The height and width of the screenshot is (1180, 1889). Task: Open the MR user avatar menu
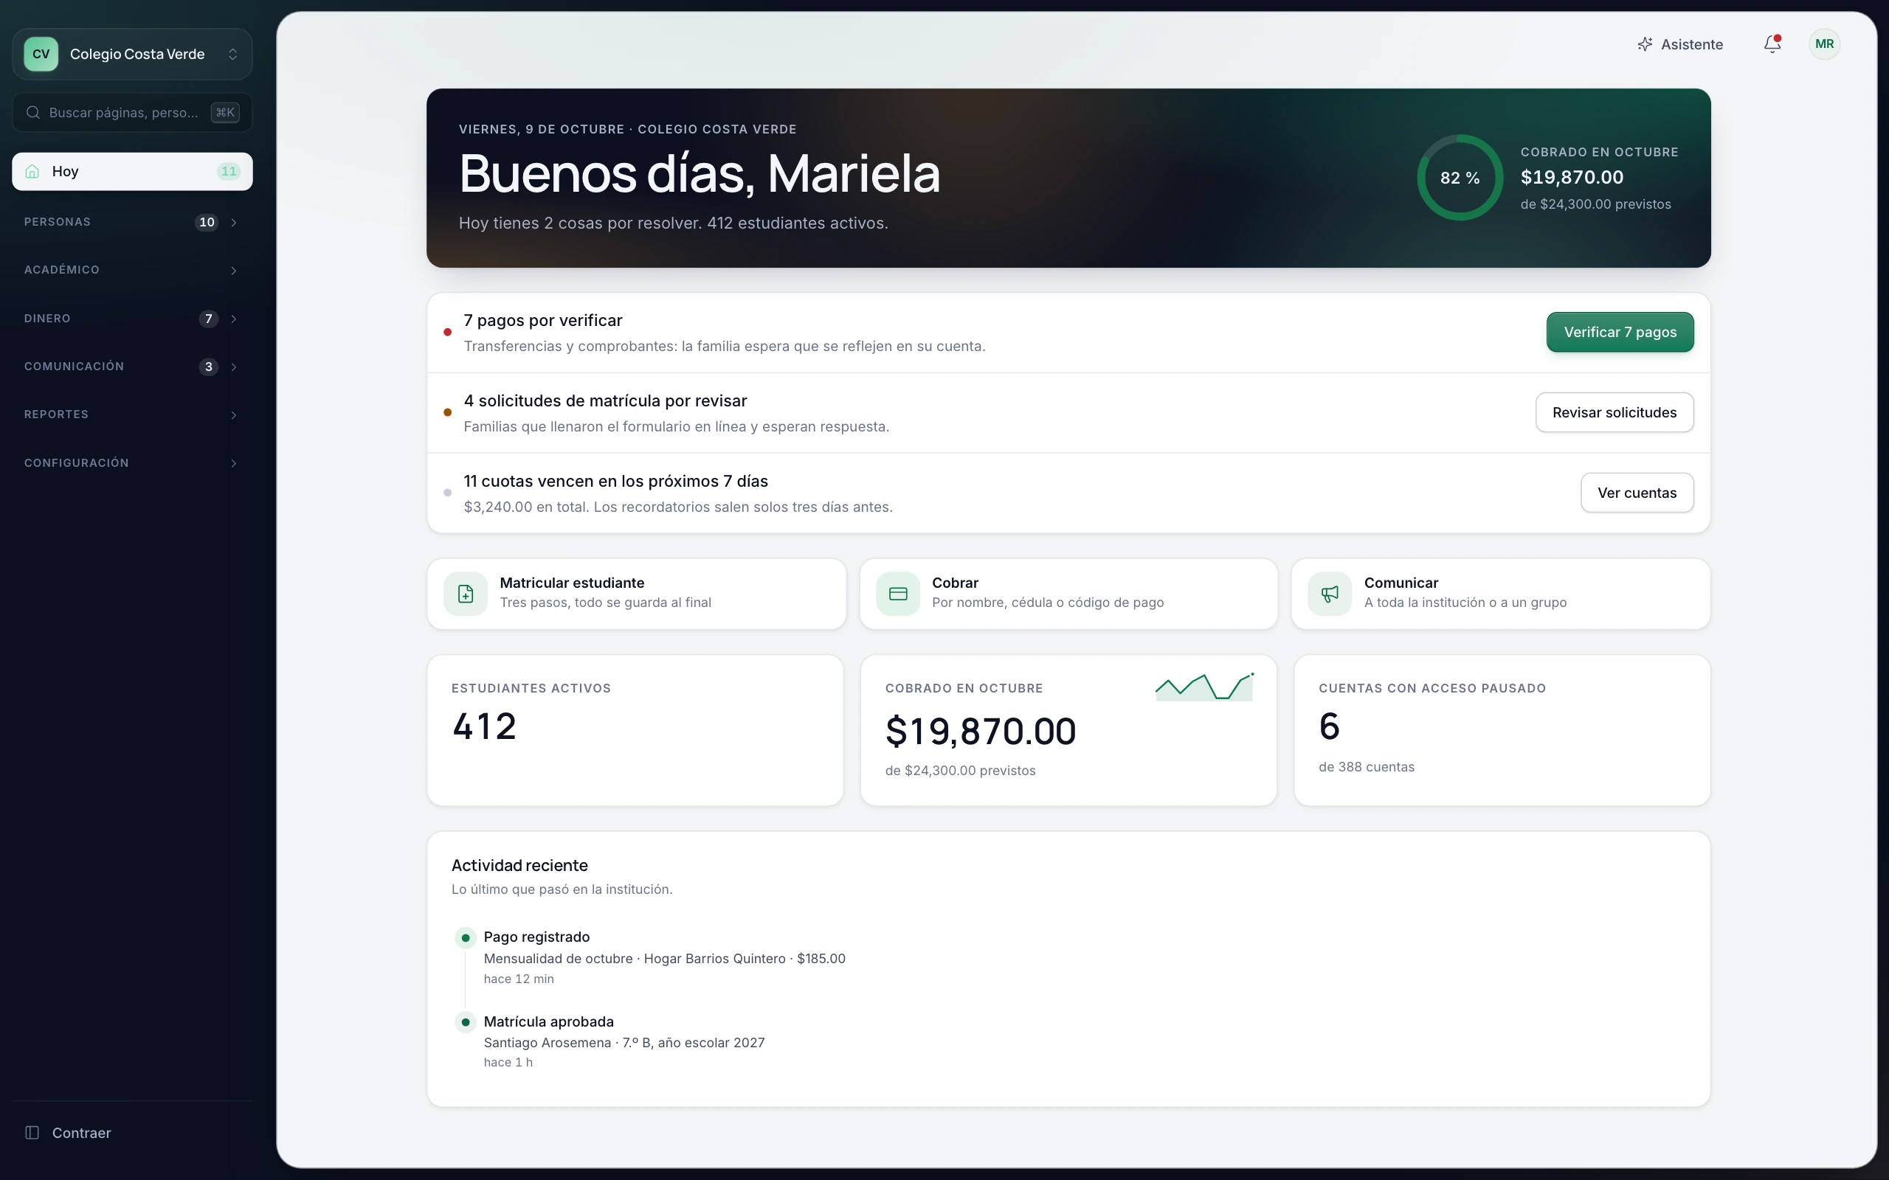point(1824,44)
